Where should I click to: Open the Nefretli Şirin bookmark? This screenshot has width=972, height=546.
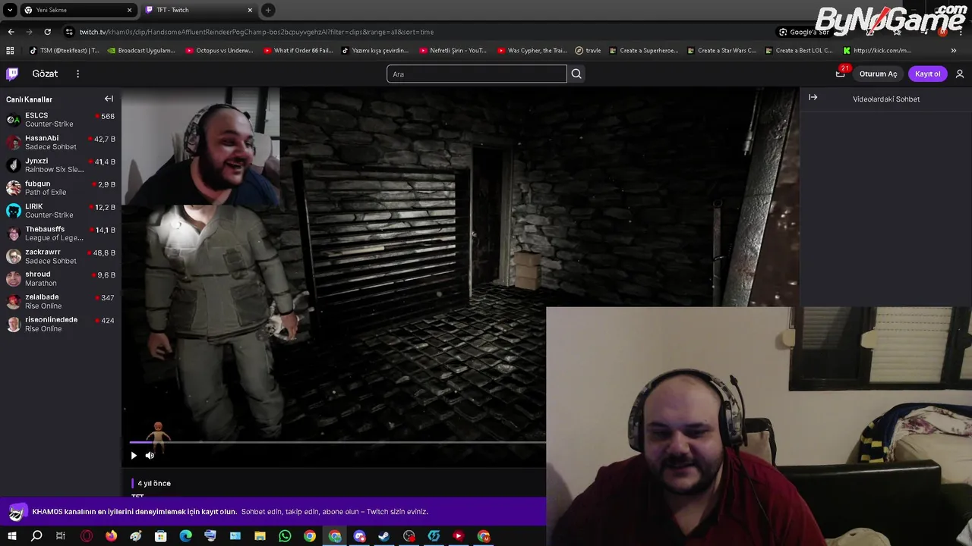tap(453, 51)
